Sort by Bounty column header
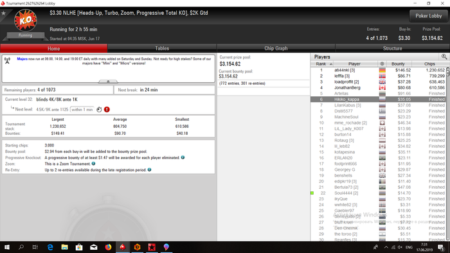Image resolution: width=450 pixels, height=253 pixels. click(398, 64)
